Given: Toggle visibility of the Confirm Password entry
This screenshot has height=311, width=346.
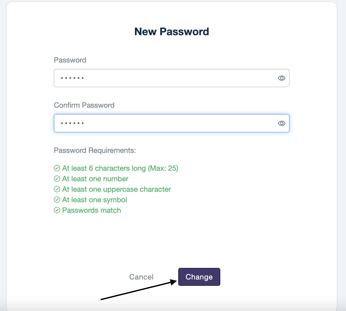Looking at the screenshot, I should click(x=281, y=123).
